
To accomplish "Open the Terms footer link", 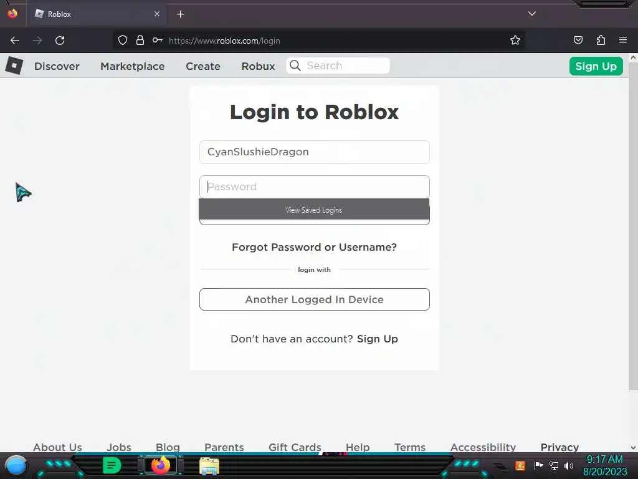I will [x=410, y=447].
